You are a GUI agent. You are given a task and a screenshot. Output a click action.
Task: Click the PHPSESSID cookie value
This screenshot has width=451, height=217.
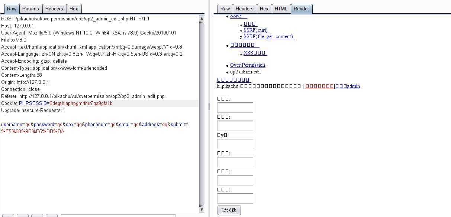pos(81,103)
